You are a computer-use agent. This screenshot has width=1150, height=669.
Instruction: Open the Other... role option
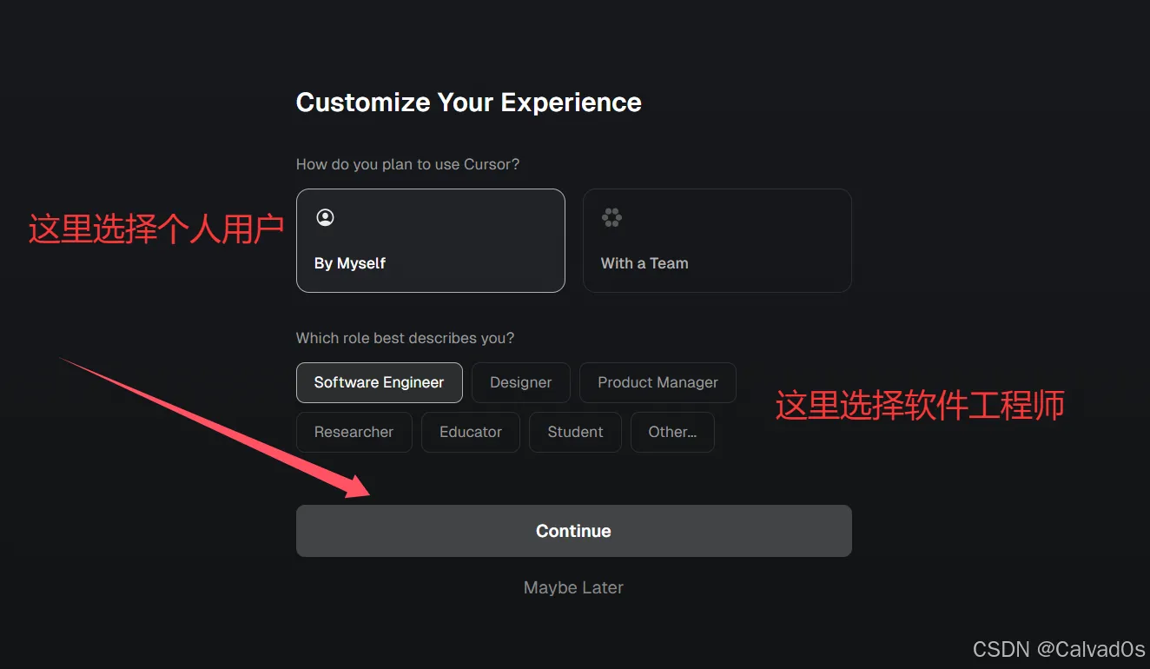point(673,432)
